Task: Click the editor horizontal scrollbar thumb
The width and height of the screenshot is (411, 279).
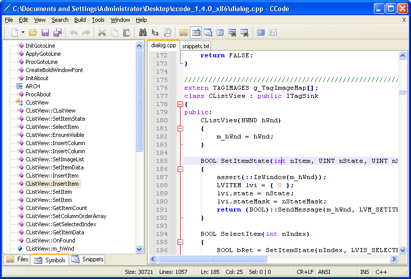Action: pyautogui.click(x=212, y=259)
